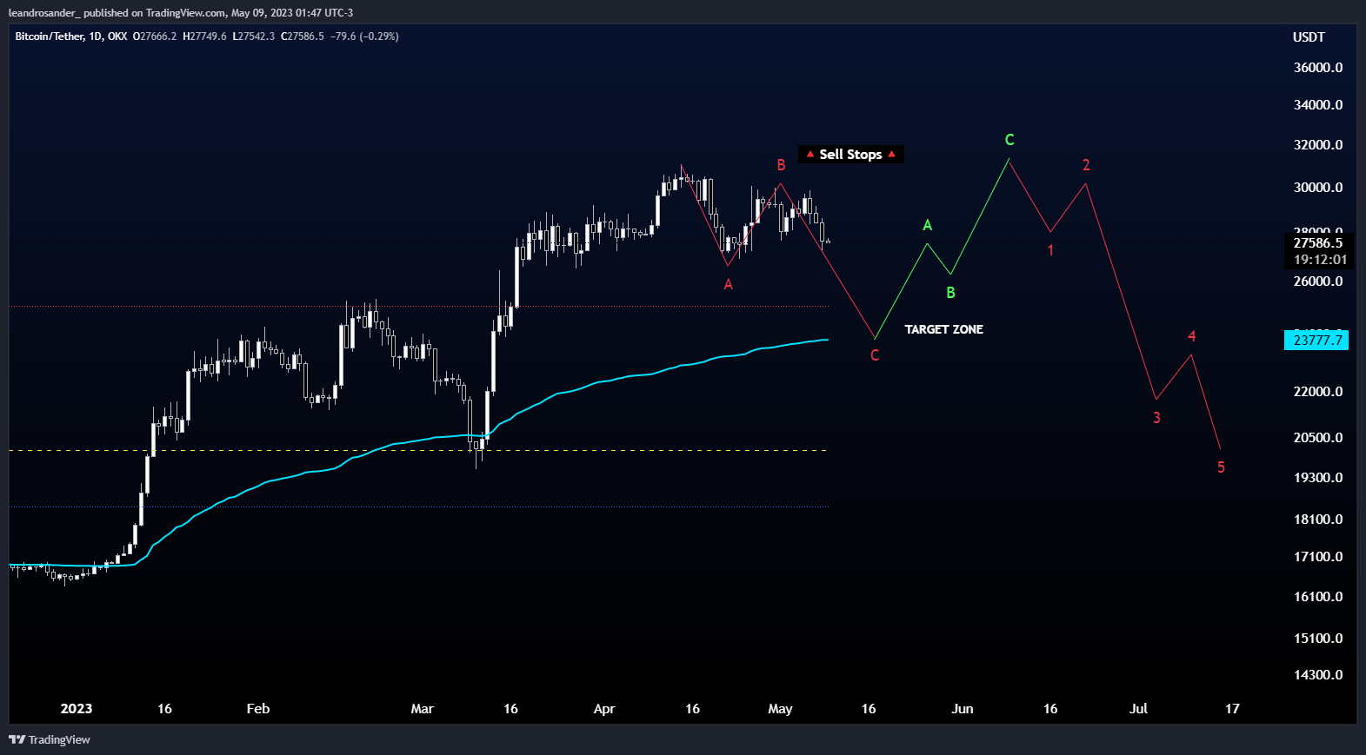
Task: Click the Jul label on time axis
Action: pos(1138,709)
